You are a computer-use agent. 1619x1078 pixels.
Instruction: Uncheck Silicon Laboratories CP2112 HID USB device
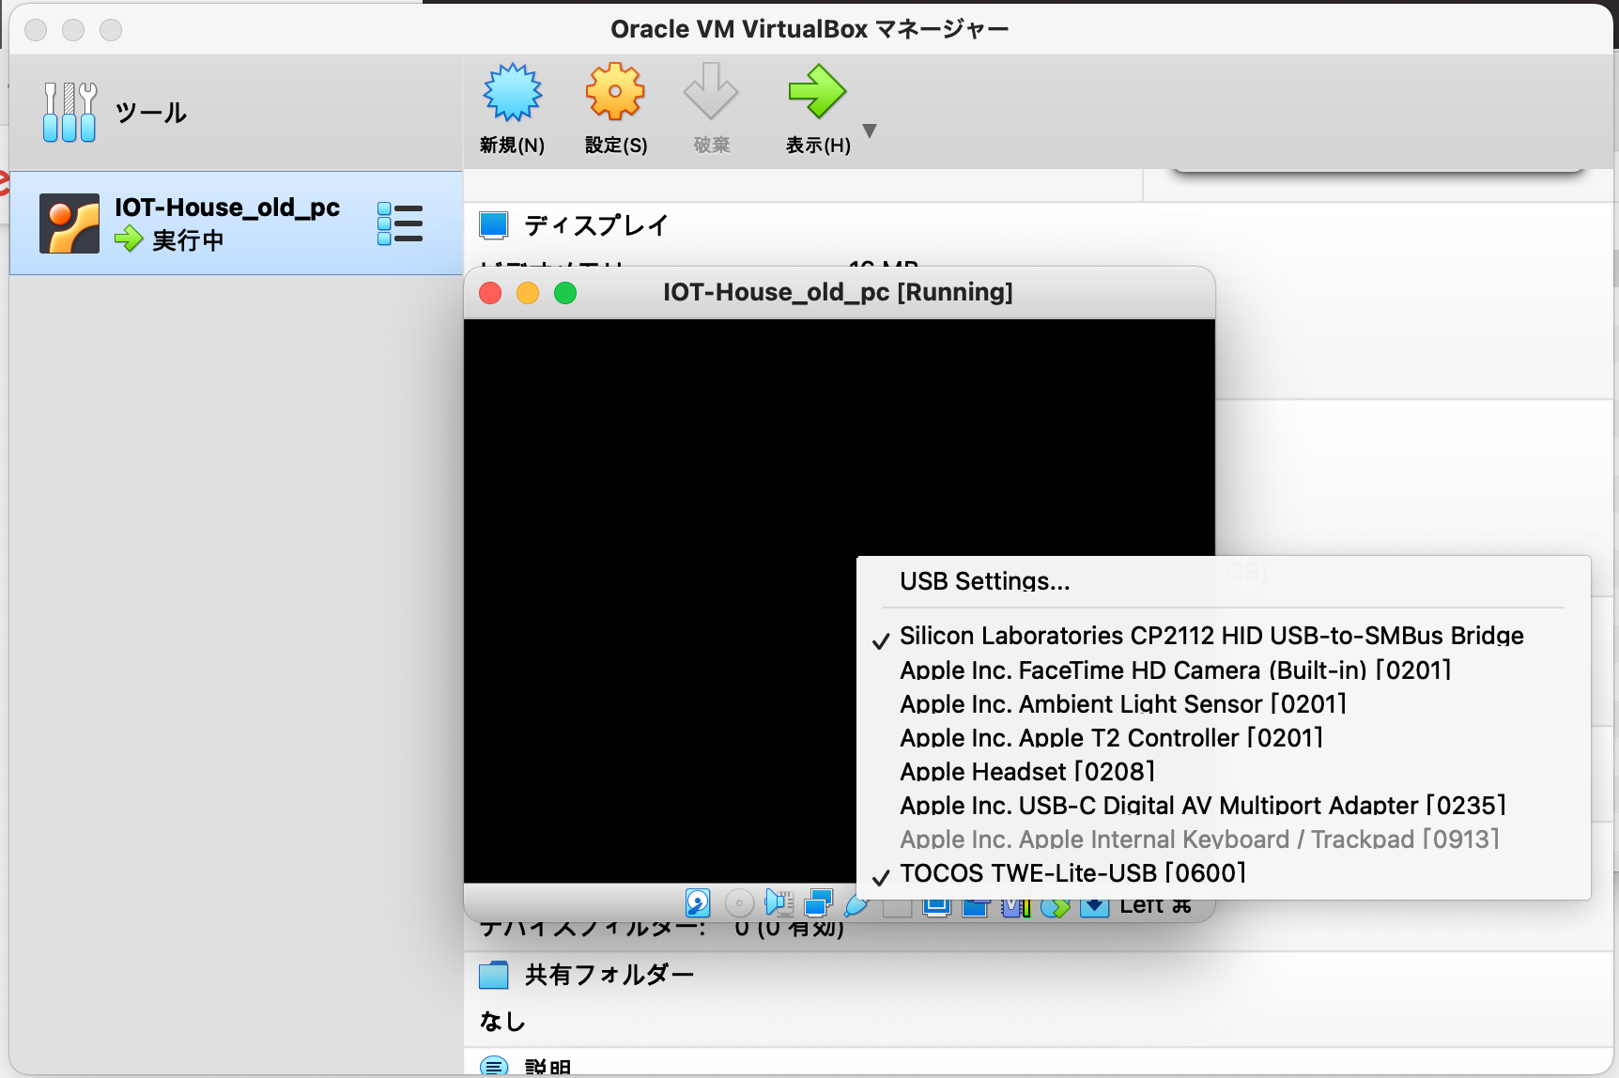[1224, 636]
